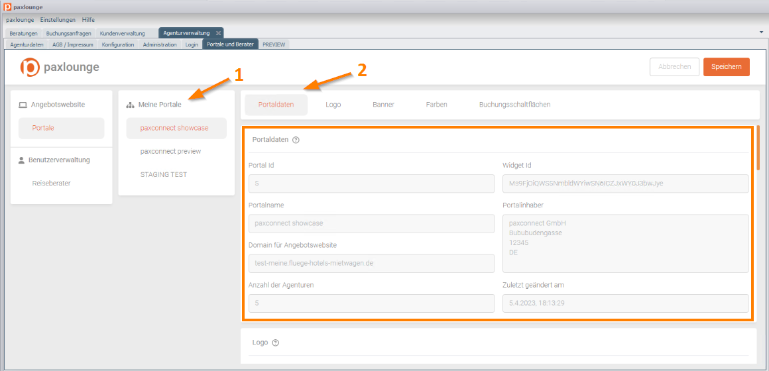This screenshot has width=769, height=371.
Task: Click the Anzahl der Agenturen label
Action: [x=282, y=285]
